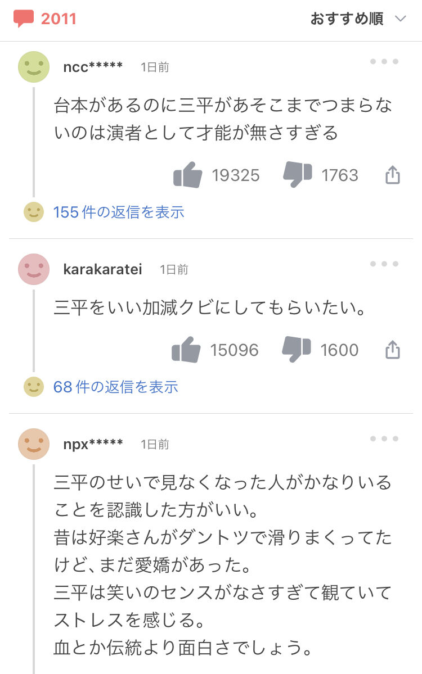The height and width of the screenshot is (674, 422).
Task: Tap karakaratei pink smiley avatar
Action: [34, 269]
